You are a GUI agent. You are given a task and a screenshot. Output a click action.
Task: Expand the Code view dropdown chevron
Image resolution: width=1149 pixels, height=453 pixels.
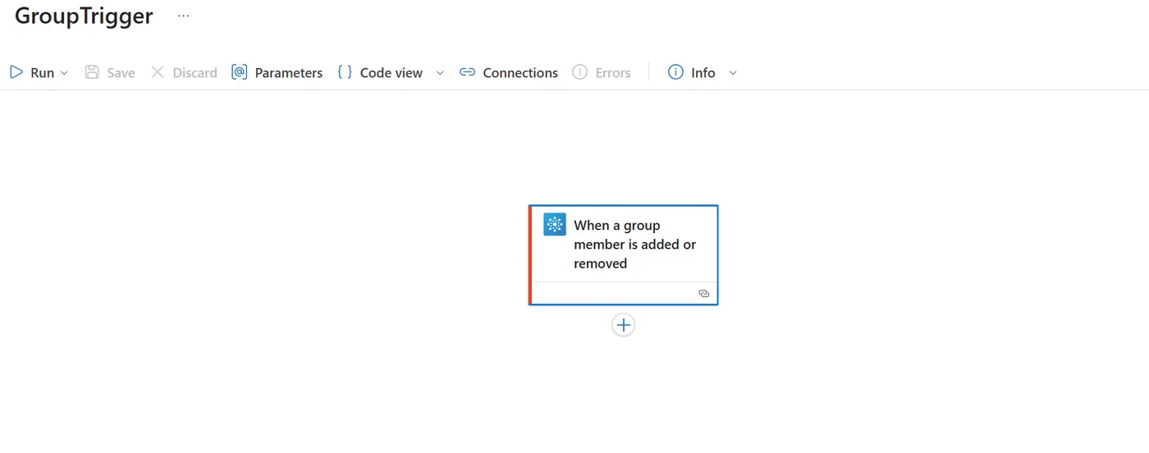[440, 73]
